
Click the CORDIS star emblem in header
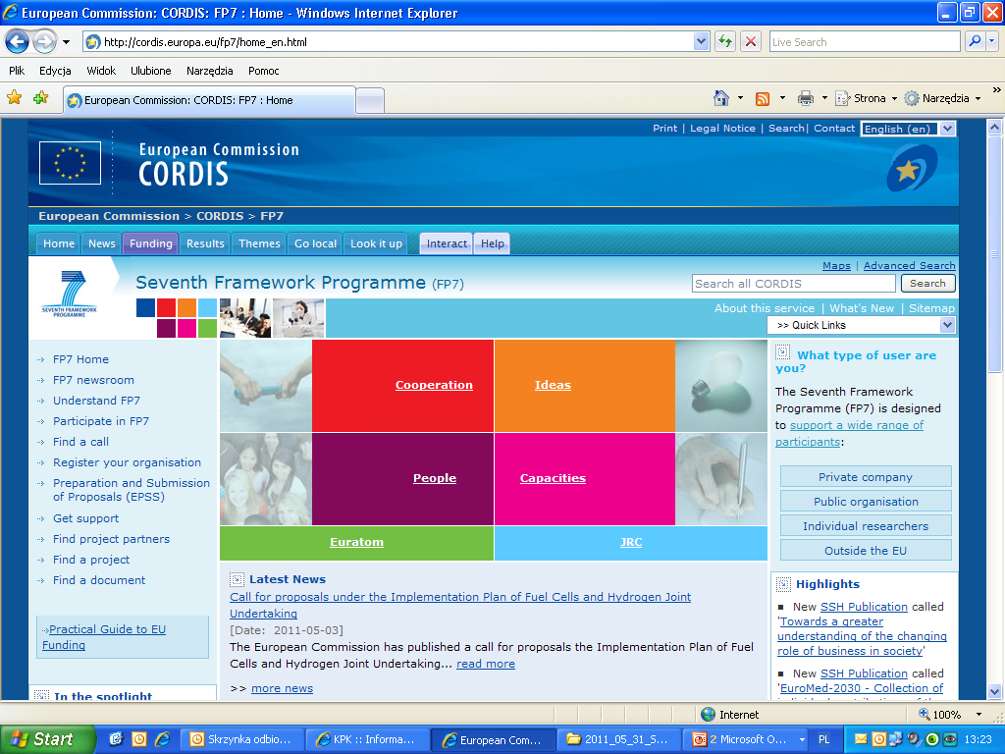point(911,169)
